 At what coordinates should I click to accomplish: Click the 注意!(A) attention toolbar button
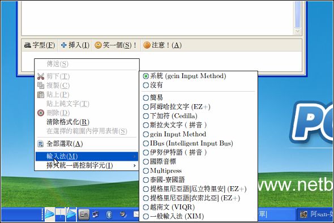pos(162,45)
